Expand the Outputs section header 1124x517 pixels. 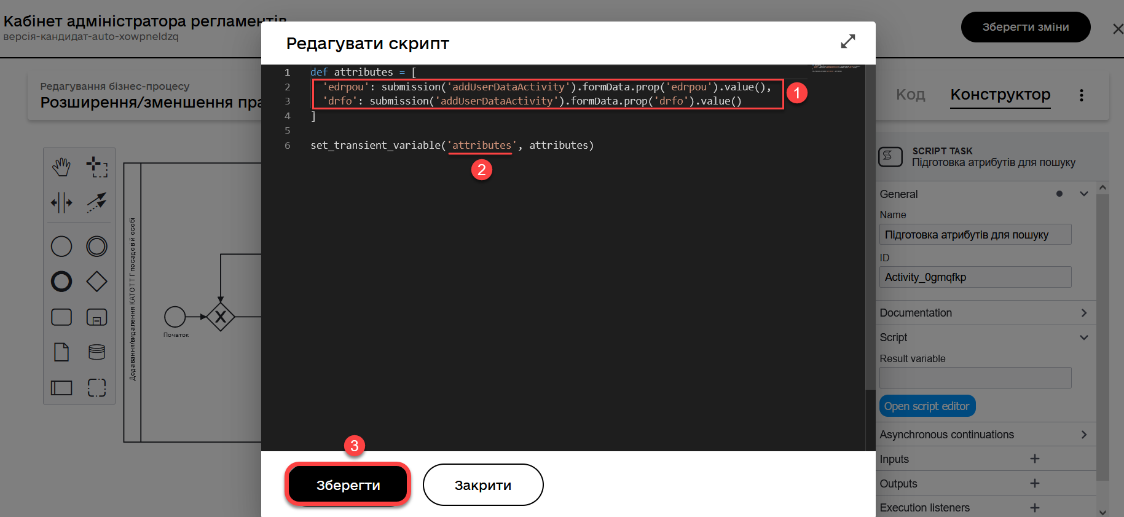(x=898, y=484)
